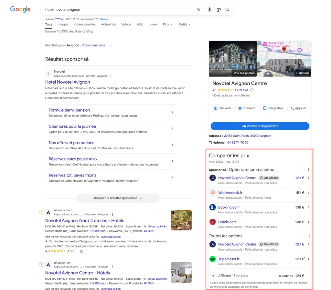The image size is (331, 290).
Task: Clear the search box with the X icon
Action: click(199, 10)
